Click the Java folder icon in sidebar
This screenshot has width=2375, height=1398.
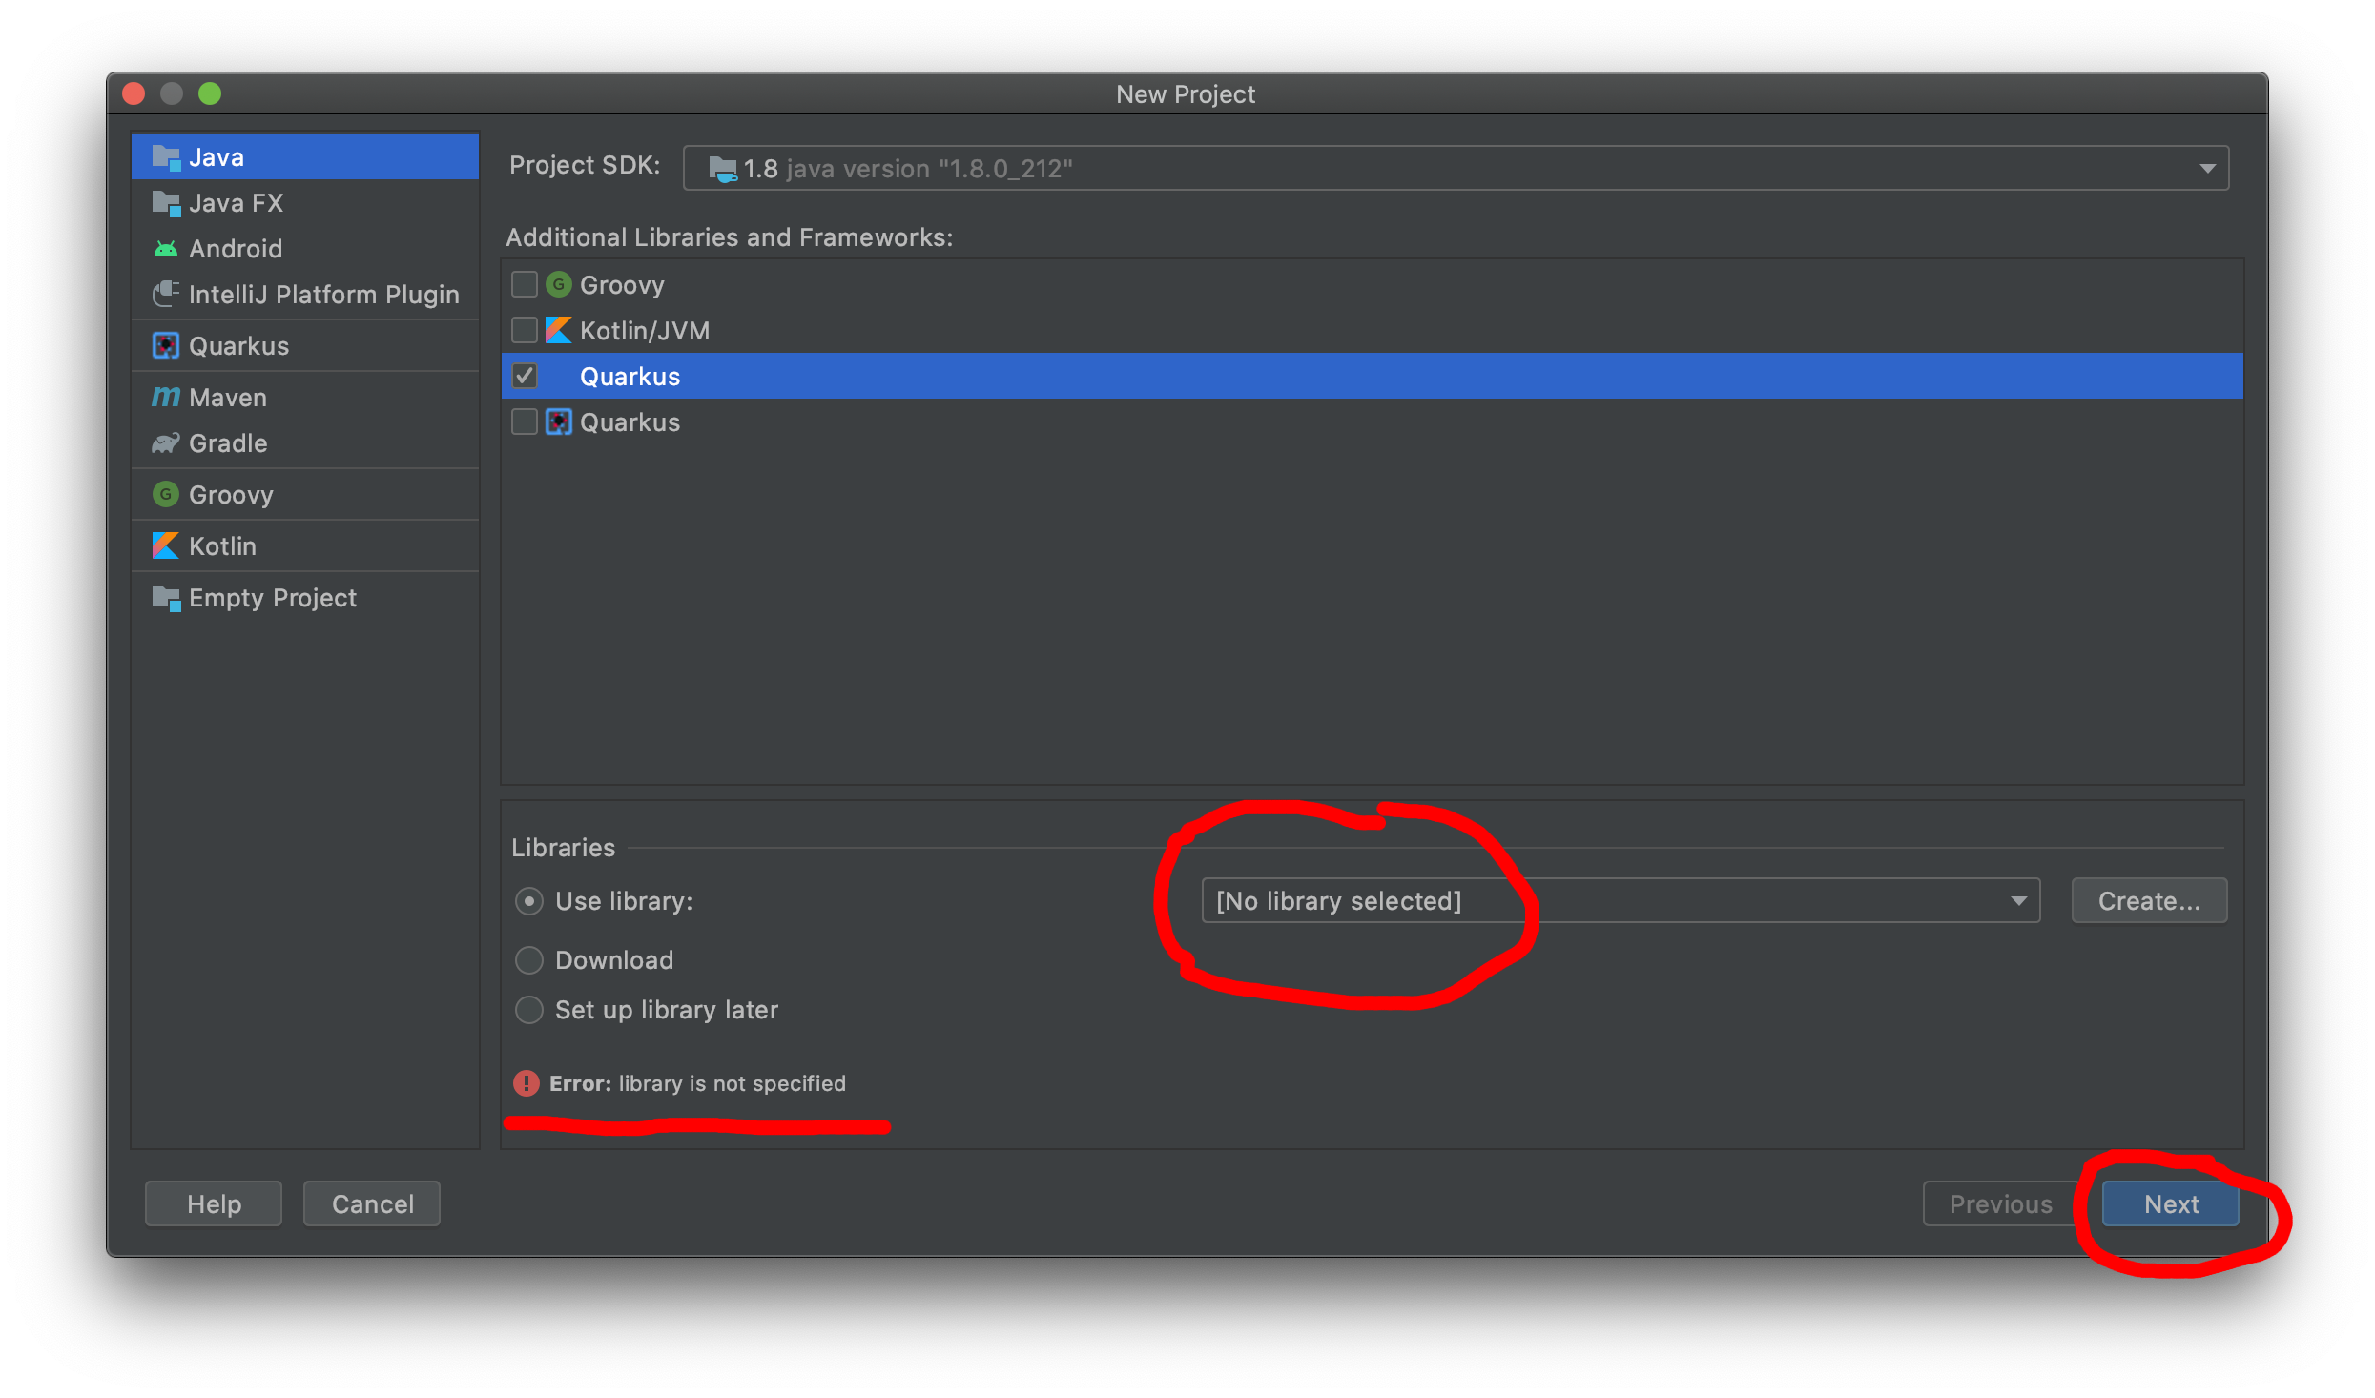[x=166, y=157]
